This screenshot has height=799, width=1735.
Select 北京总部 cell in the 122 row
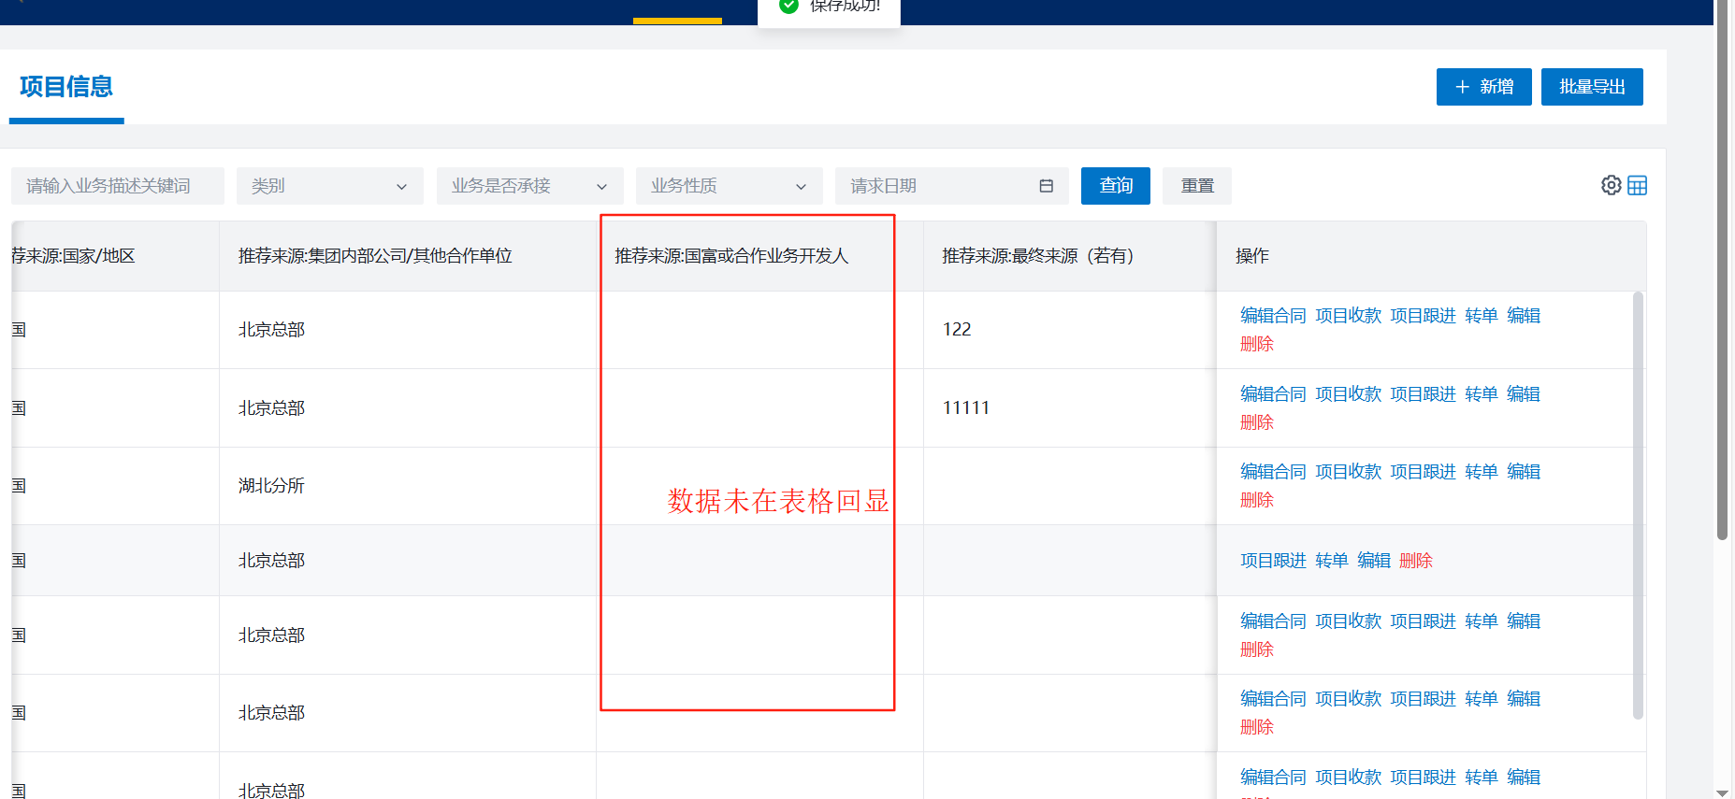pos(408,330)
